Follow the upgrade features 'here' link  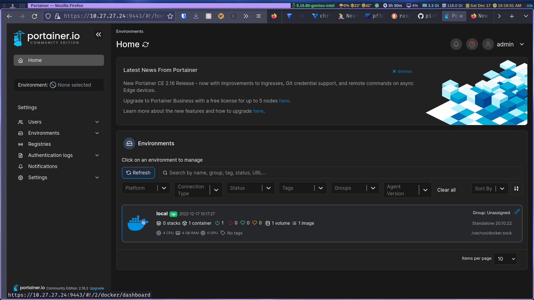tap(258, 111)
